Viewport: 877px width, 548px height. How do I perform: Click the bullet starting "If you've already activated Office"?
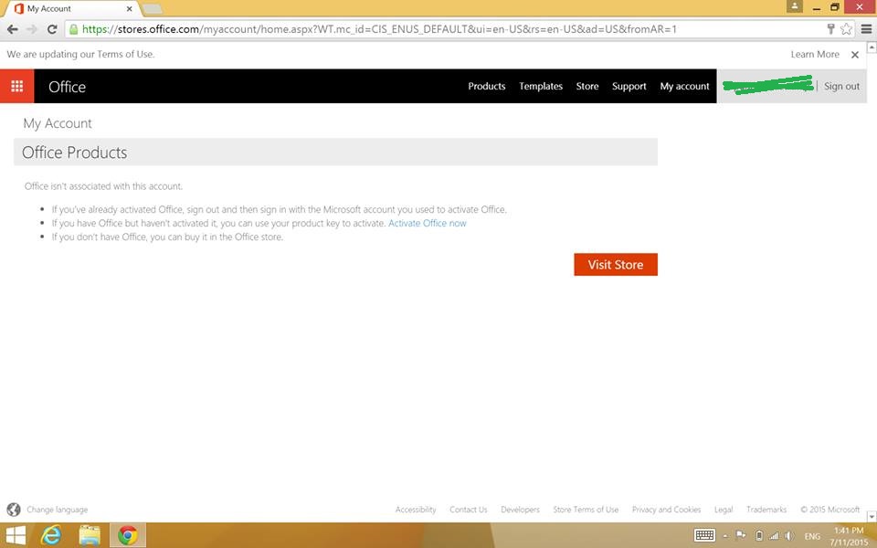tap(280, 210)
